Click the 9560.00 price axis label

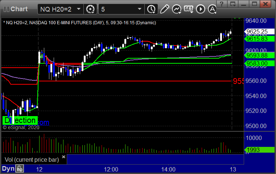(x=256, y=81)
